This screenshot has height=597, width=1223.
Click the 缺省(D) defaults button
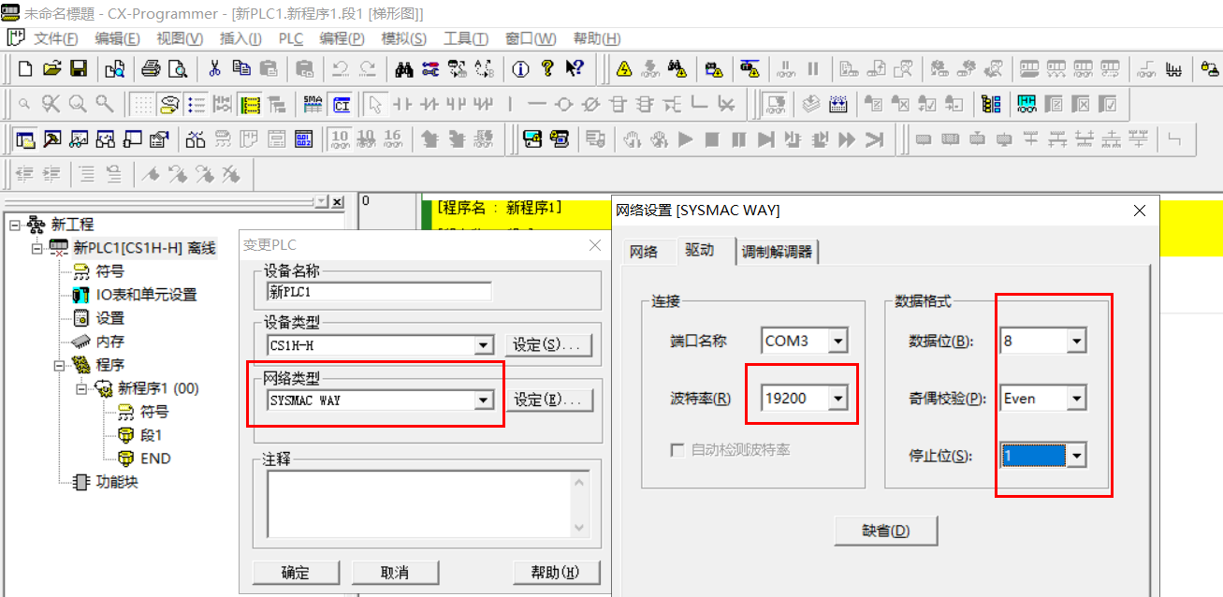886,531
